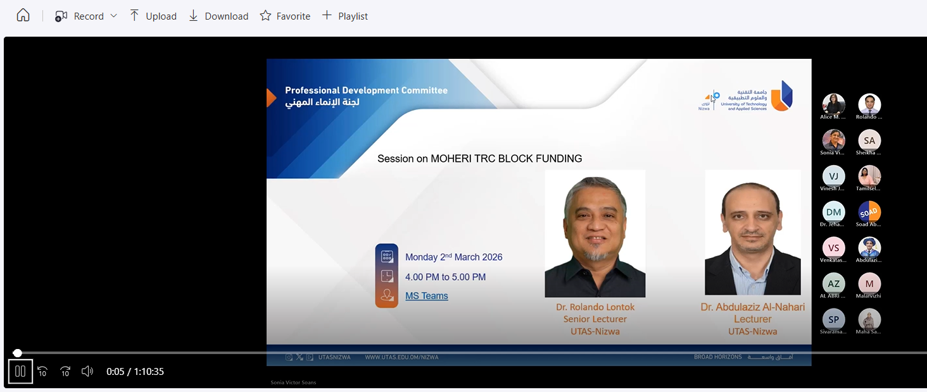Image resolution: width=927 pixels, height=392 pixels.
Task: Click the VS participant avatar
Action: pyautogui.click(x=833, y=248)
